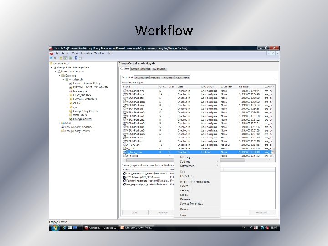Click the Console taskbar button
This screenshot has width=328, height=246.
coord(101,228)
